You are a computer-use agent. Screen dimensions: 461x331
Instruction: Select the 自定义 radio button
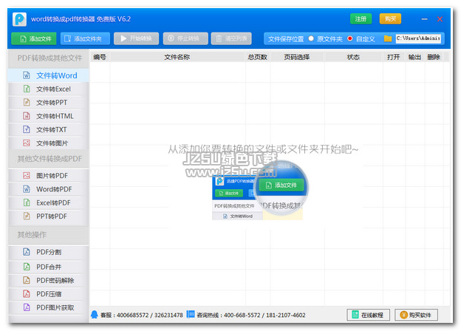point(350,38)
